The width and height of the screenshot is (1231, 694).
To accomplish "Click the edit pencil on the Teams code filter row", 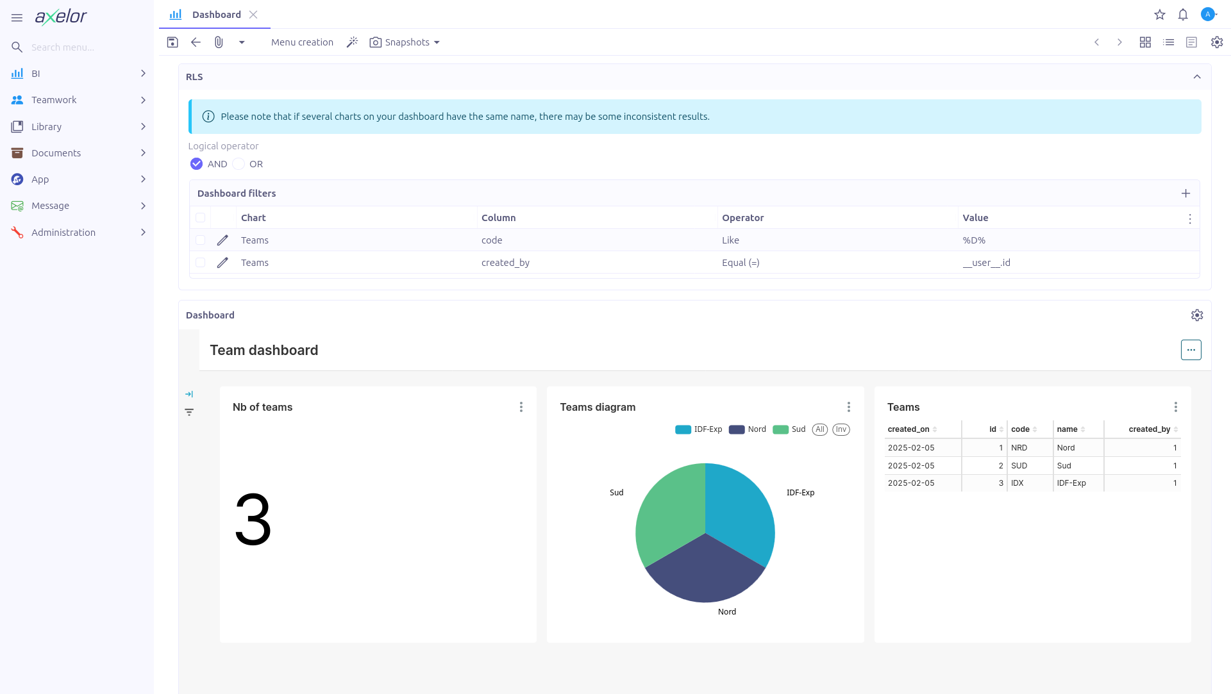I will (222, 240).
